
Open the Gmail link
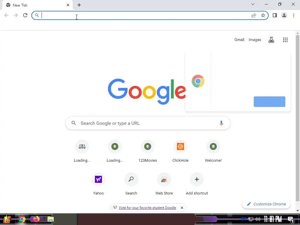point(239,40)
